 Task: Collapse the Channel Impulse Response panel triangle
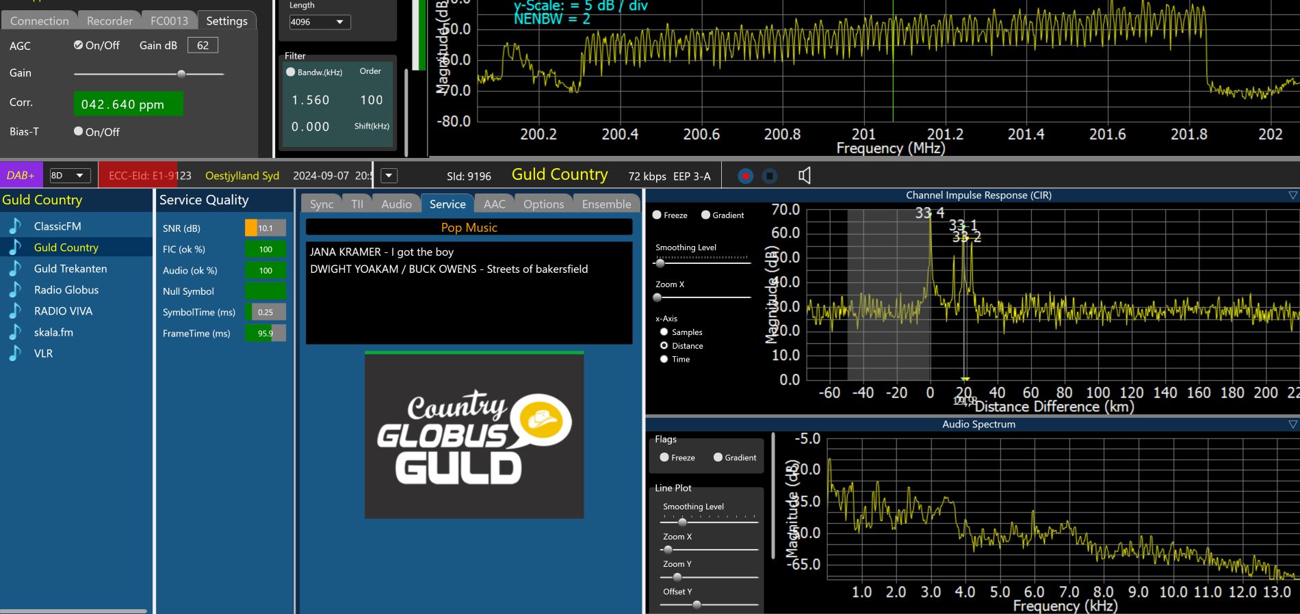[1292, 196]
